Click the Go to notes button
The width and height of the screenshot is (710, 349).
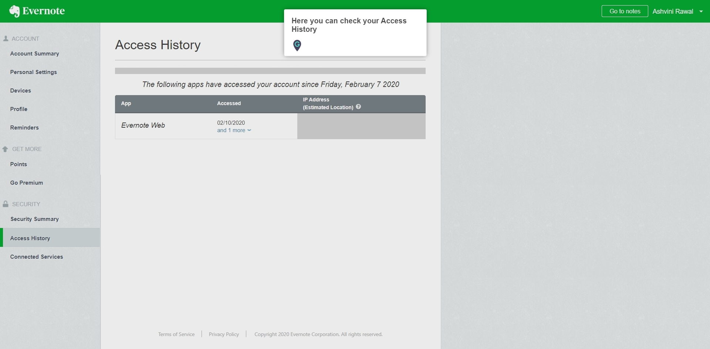(625, 11)
